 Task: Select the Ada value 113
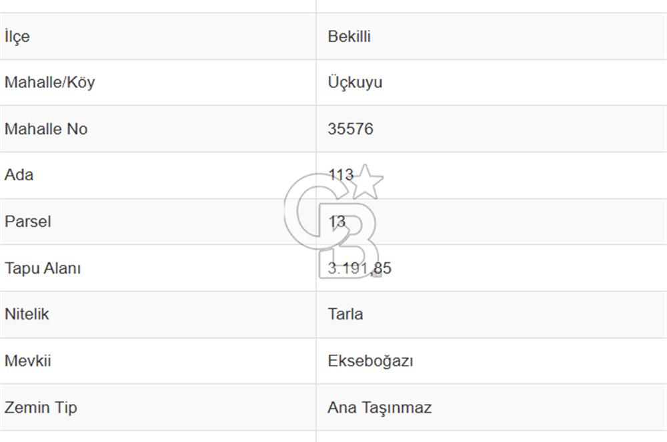tap(341, 174)
